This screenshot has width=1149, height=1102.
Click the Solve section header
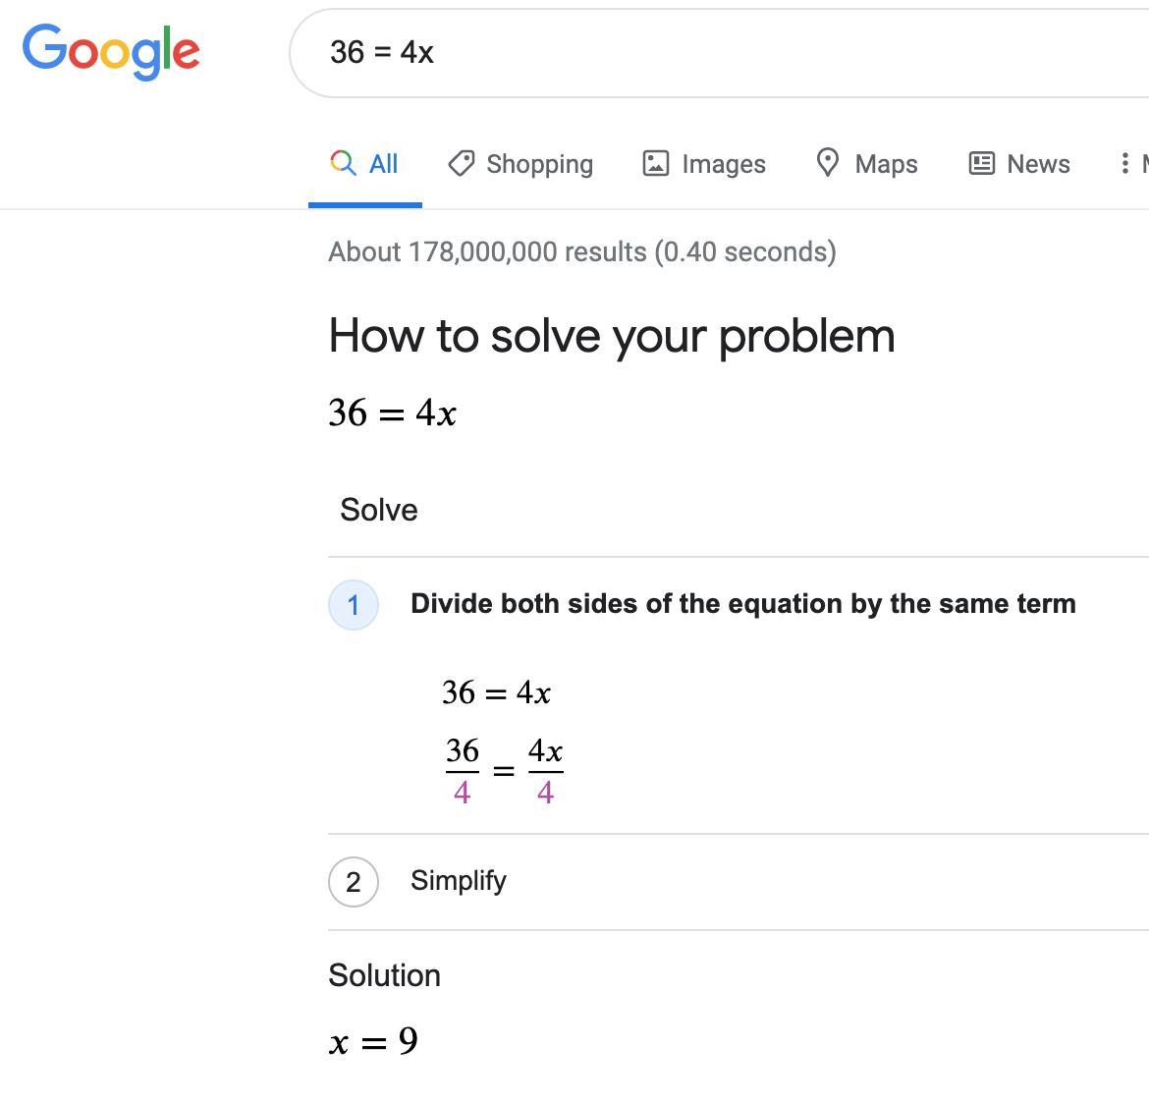pos(379,510)
